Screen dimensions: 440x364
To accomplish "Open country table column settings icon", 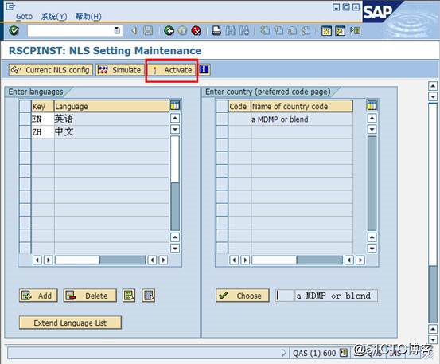I will [x=372, y=106].
